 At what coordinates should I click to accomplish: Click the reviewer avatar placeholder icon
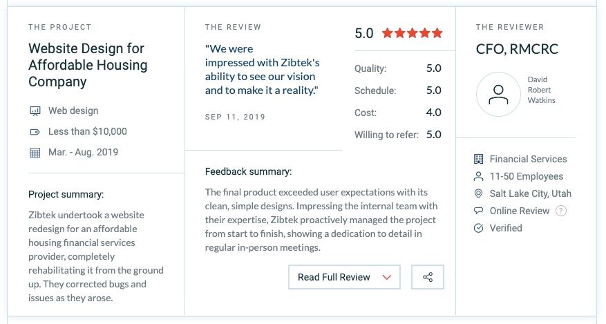point(499,94)
